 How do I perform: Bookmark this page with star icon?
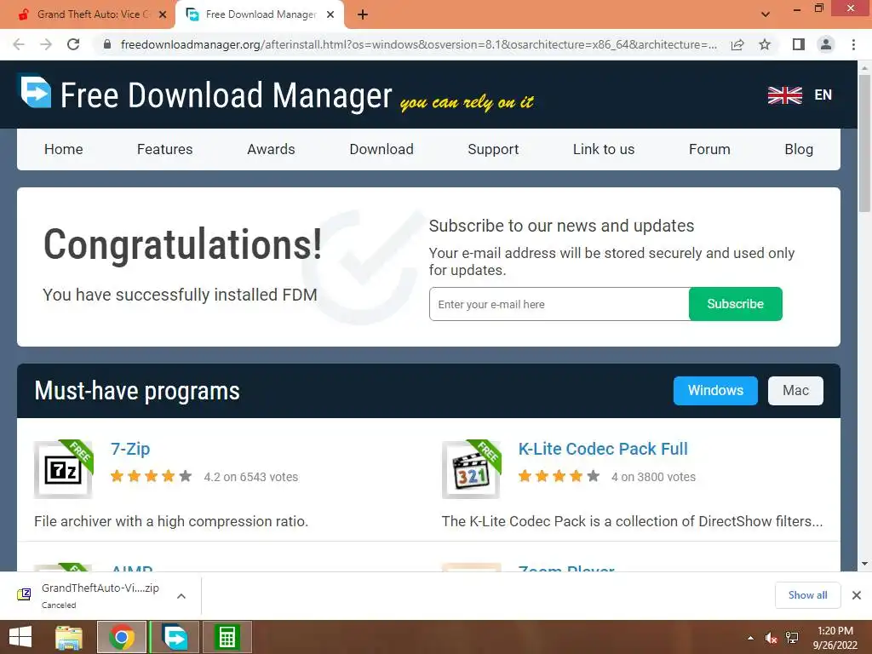click(x=765, y=44)
